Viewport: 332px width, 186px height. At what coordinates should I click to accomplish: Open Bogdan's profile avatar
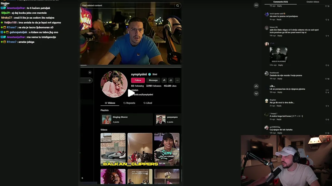click(x=266, y=101)
